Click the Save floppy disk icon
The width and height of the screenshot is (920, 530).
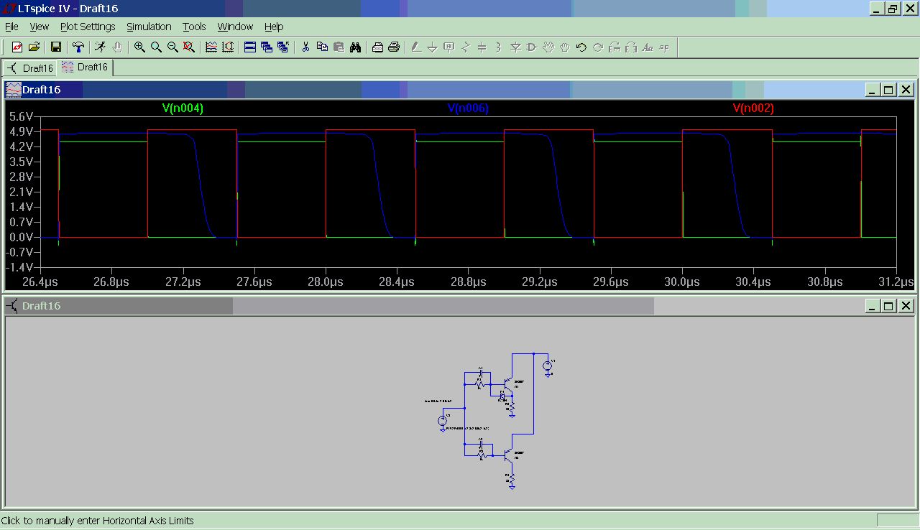55,47
